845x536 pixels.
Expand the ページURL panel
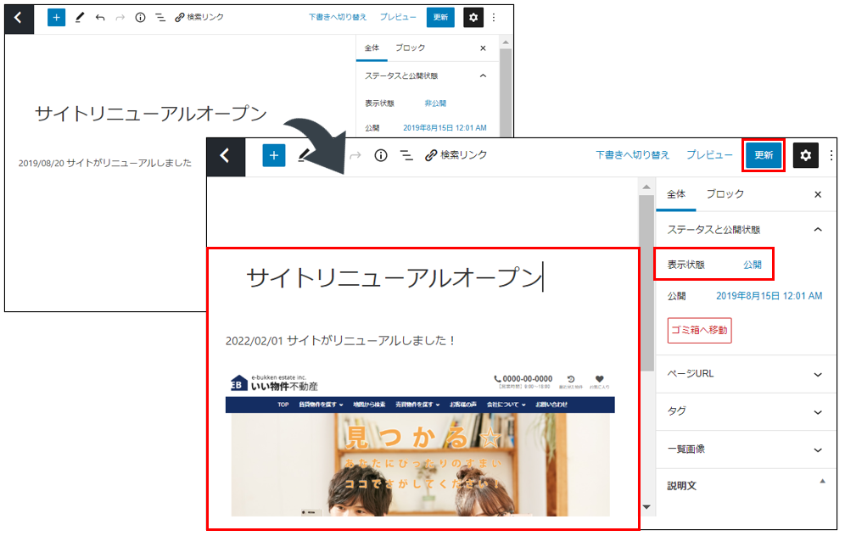[x=818, y=374]
